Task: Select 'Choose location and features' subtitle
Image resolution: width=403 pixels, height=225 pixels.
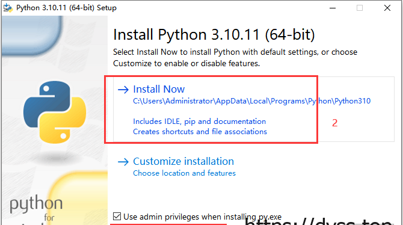Action: 184,173
